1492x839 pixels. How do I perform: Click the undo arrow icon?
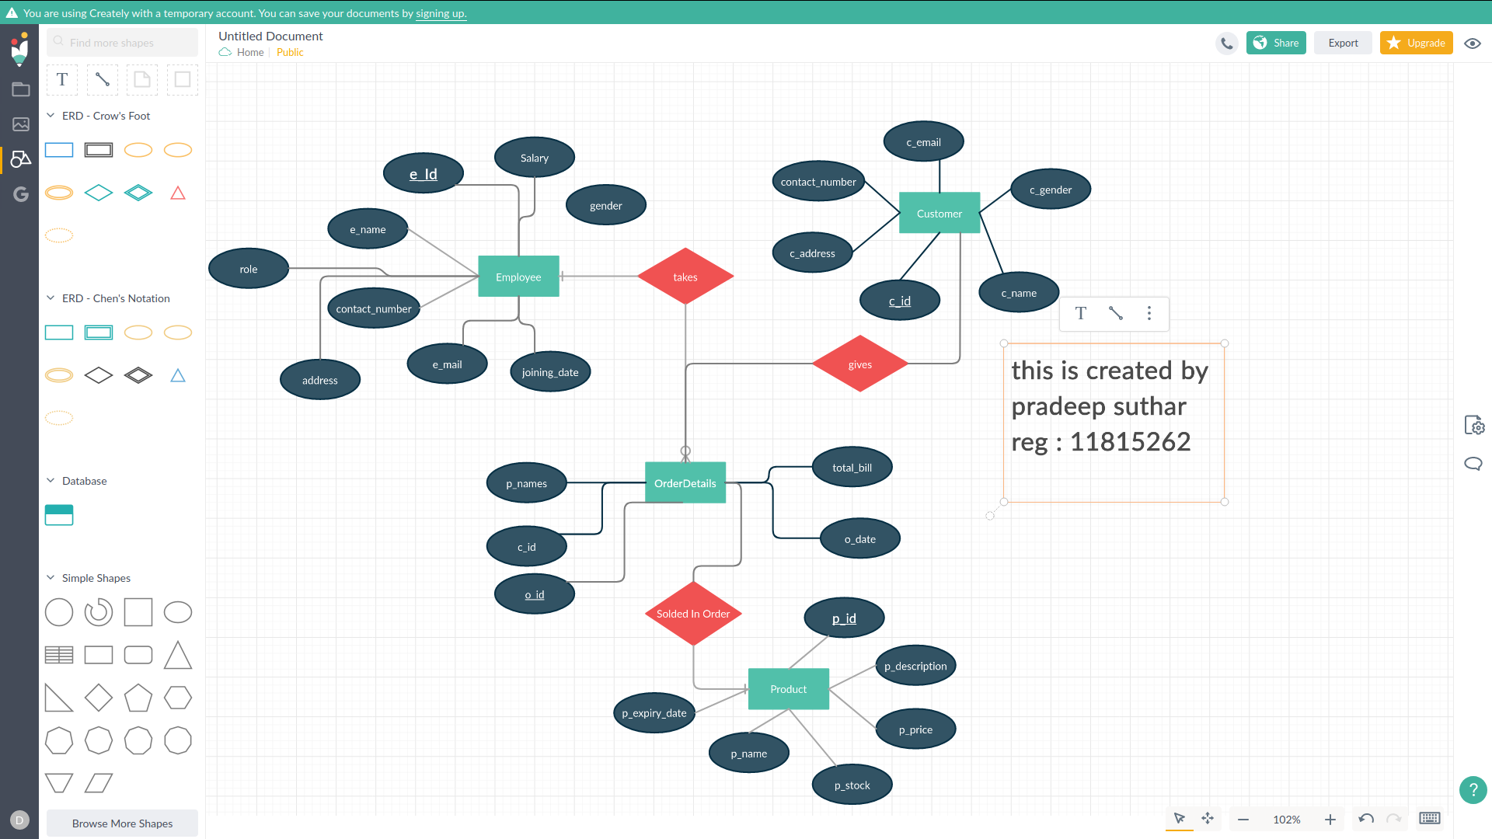point(1366,819)
